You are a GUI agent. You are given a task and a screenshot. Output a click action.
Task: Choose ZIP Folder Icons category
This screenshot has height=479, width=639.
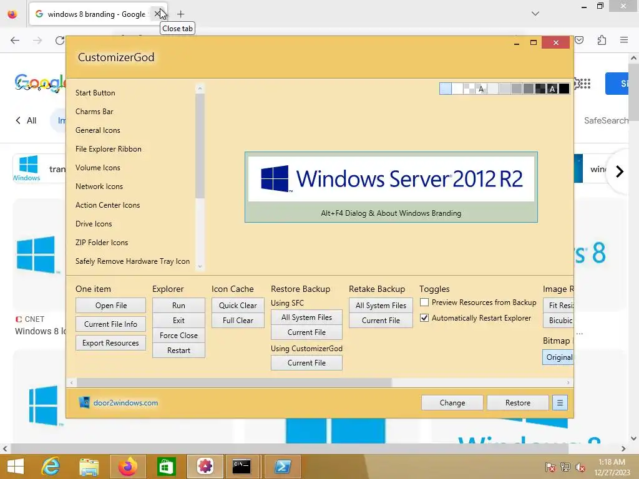(x=102, y=243)
